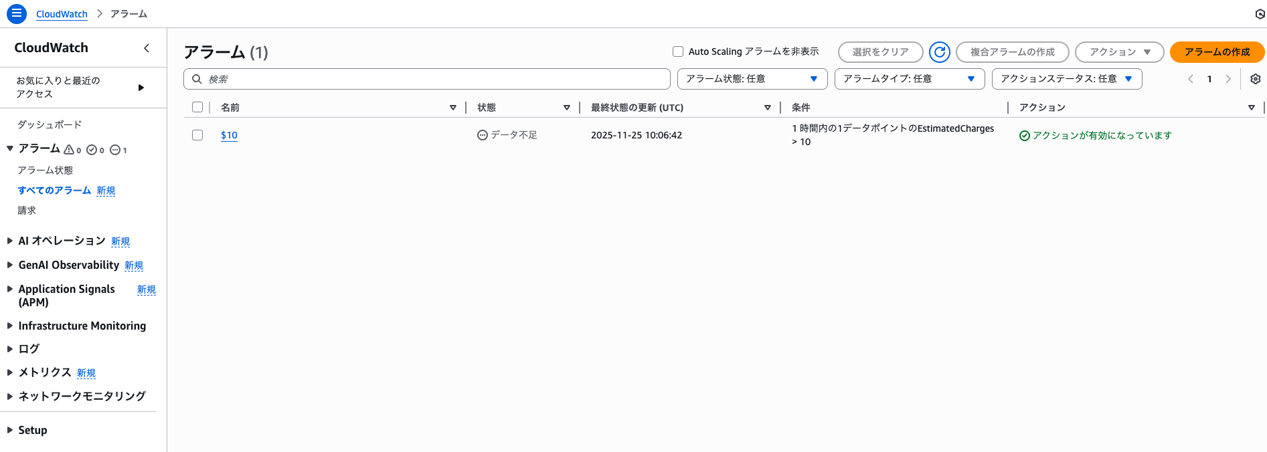
Task: Click the CloudWatch sidebar title
Action: point(52,47)
